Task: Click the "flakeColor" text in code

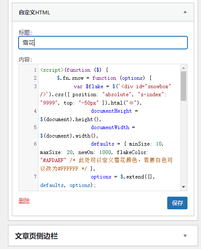Action: click(131, 152)
